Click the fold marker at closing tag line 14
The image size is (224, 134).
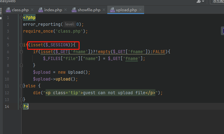point(21,106)
